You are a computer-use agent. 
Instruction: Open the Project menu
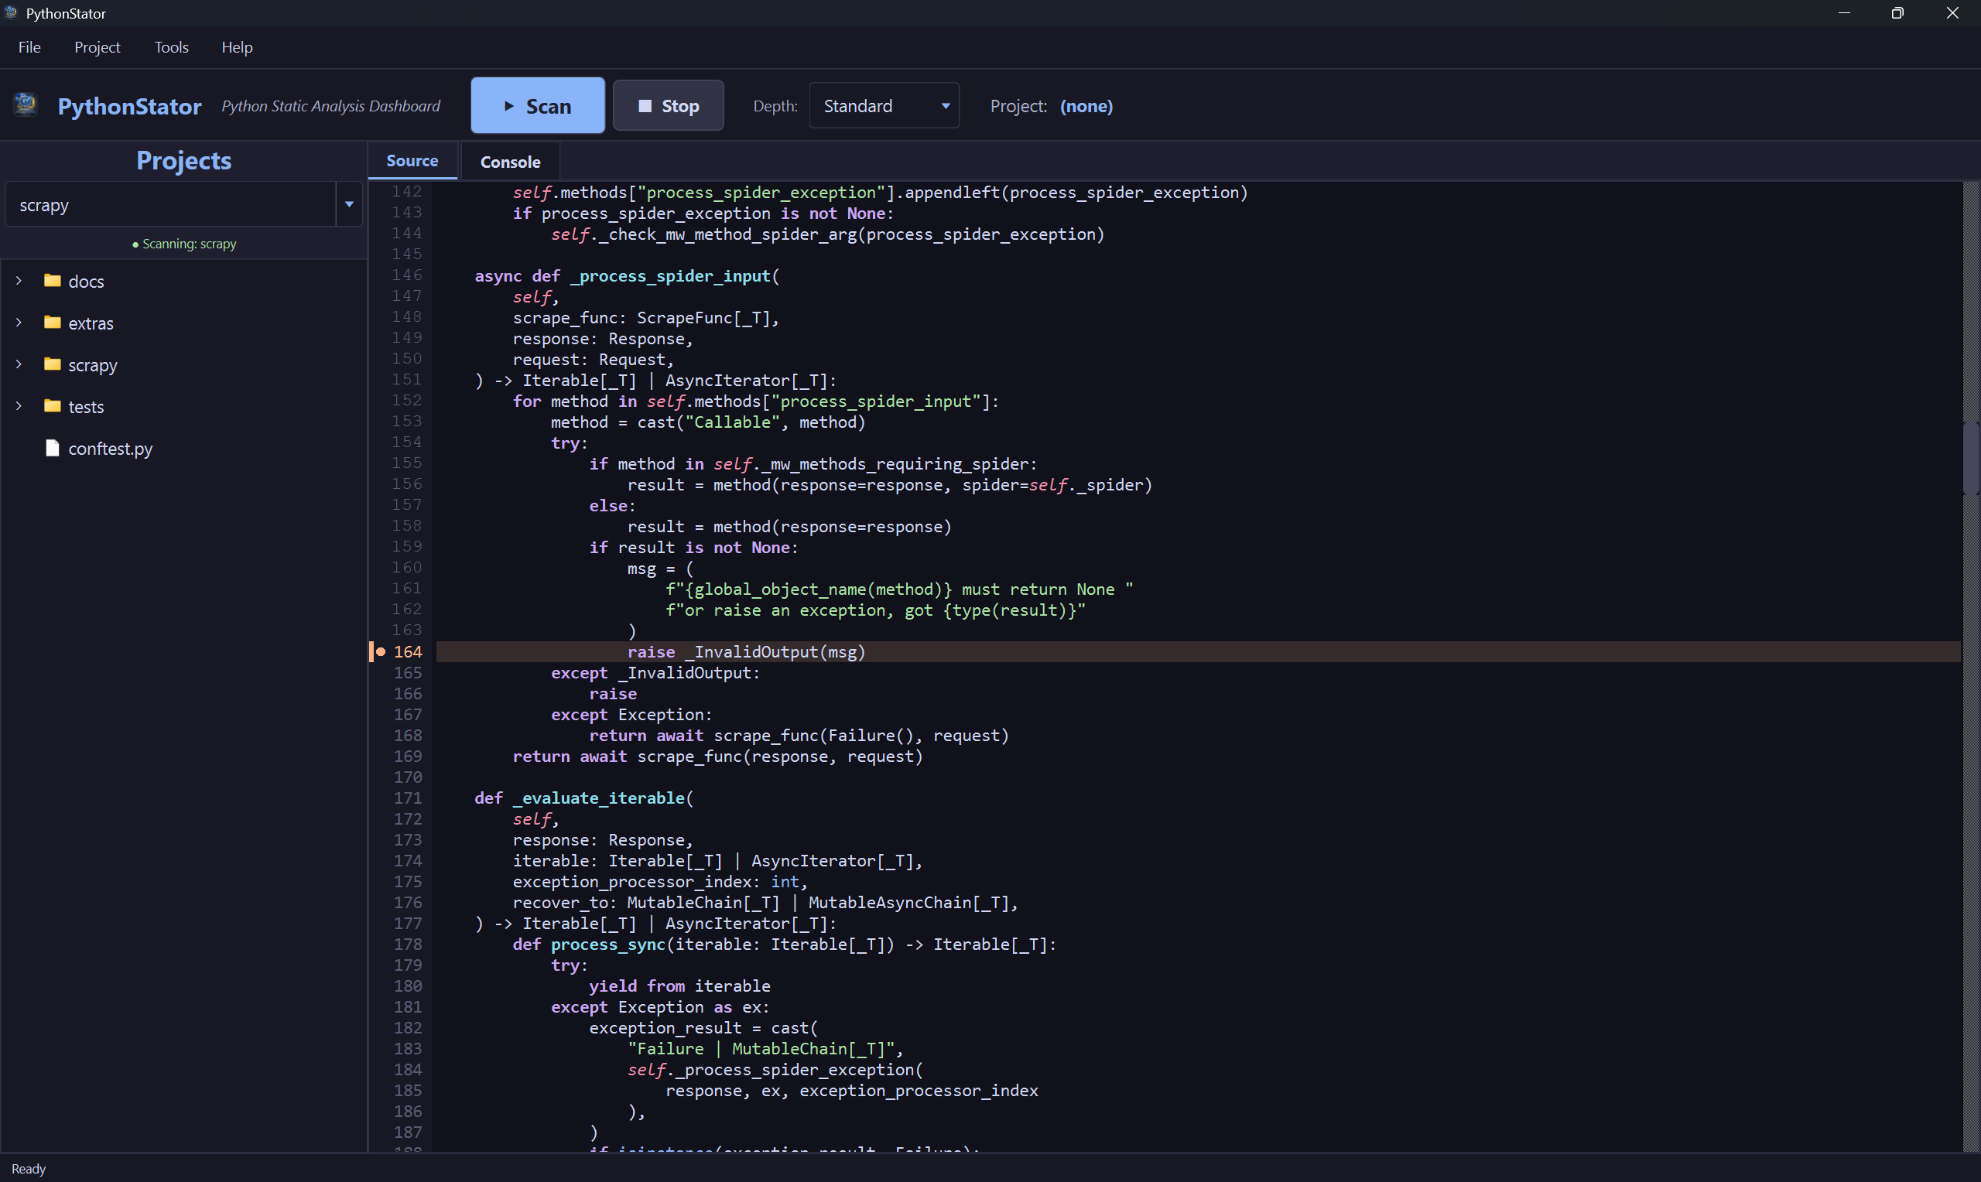pyautogui.click(x=98, y=47)
